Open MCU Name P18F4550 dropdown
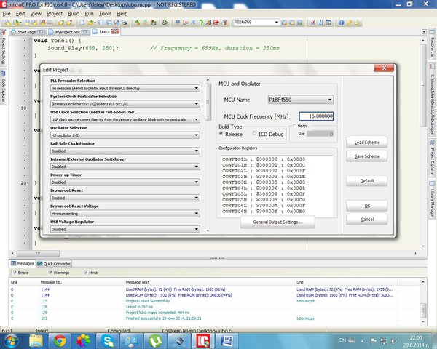Screen dimensions: 437x349 pyautogui.click(x=300, y=100)
